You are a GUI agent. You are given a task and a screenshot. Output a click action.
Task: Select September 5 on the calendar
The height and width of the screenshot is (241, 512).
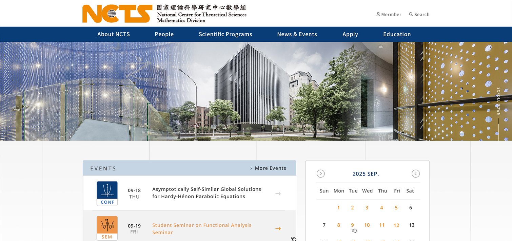(x=396, y=208)
